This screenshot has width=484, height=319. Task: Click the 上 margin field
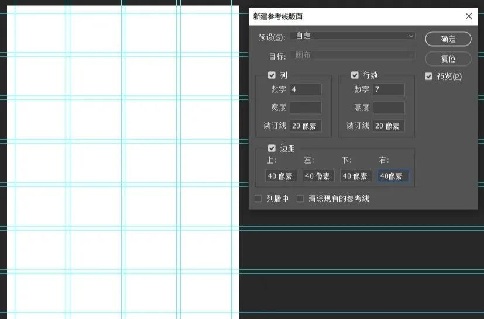tap(281, 176)
